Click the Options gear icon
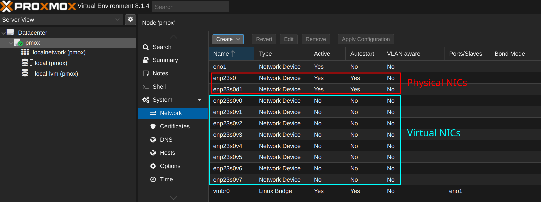This screenshot has width=541, height=202. point(153,166)
